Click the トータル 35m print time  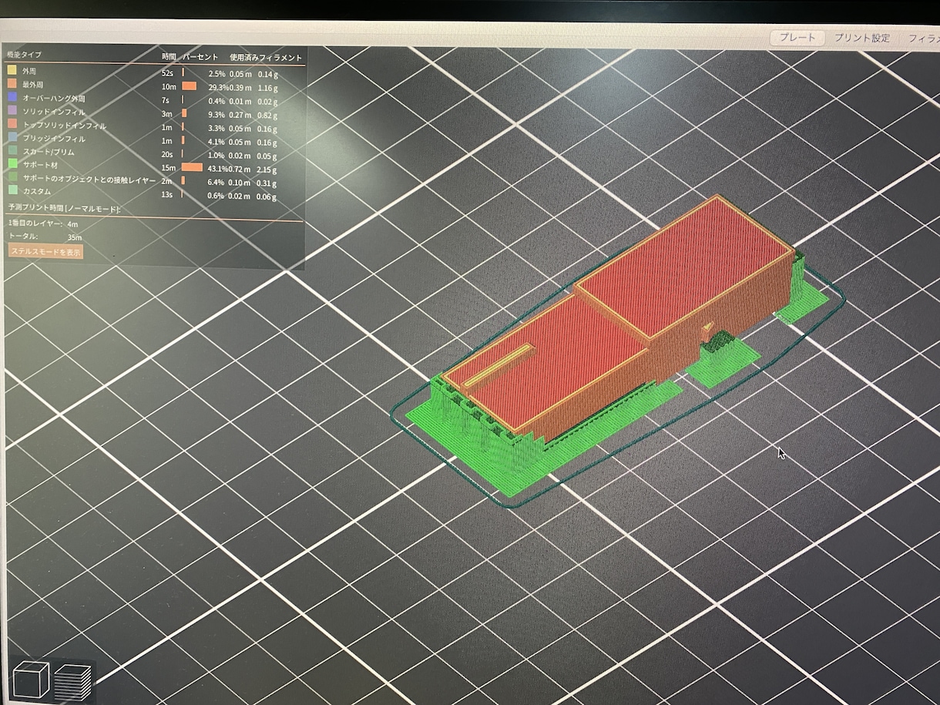click(x=75, y=238)
